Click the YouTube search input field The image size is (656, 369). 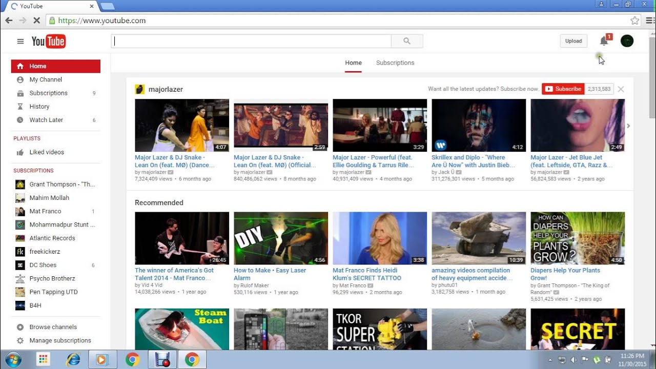pos(251,41)
